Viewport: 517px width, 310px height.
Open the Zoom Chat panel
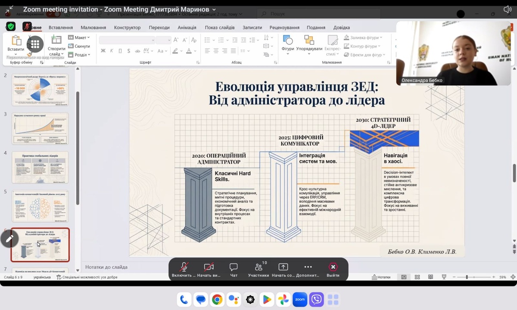(x=234, y=267)
